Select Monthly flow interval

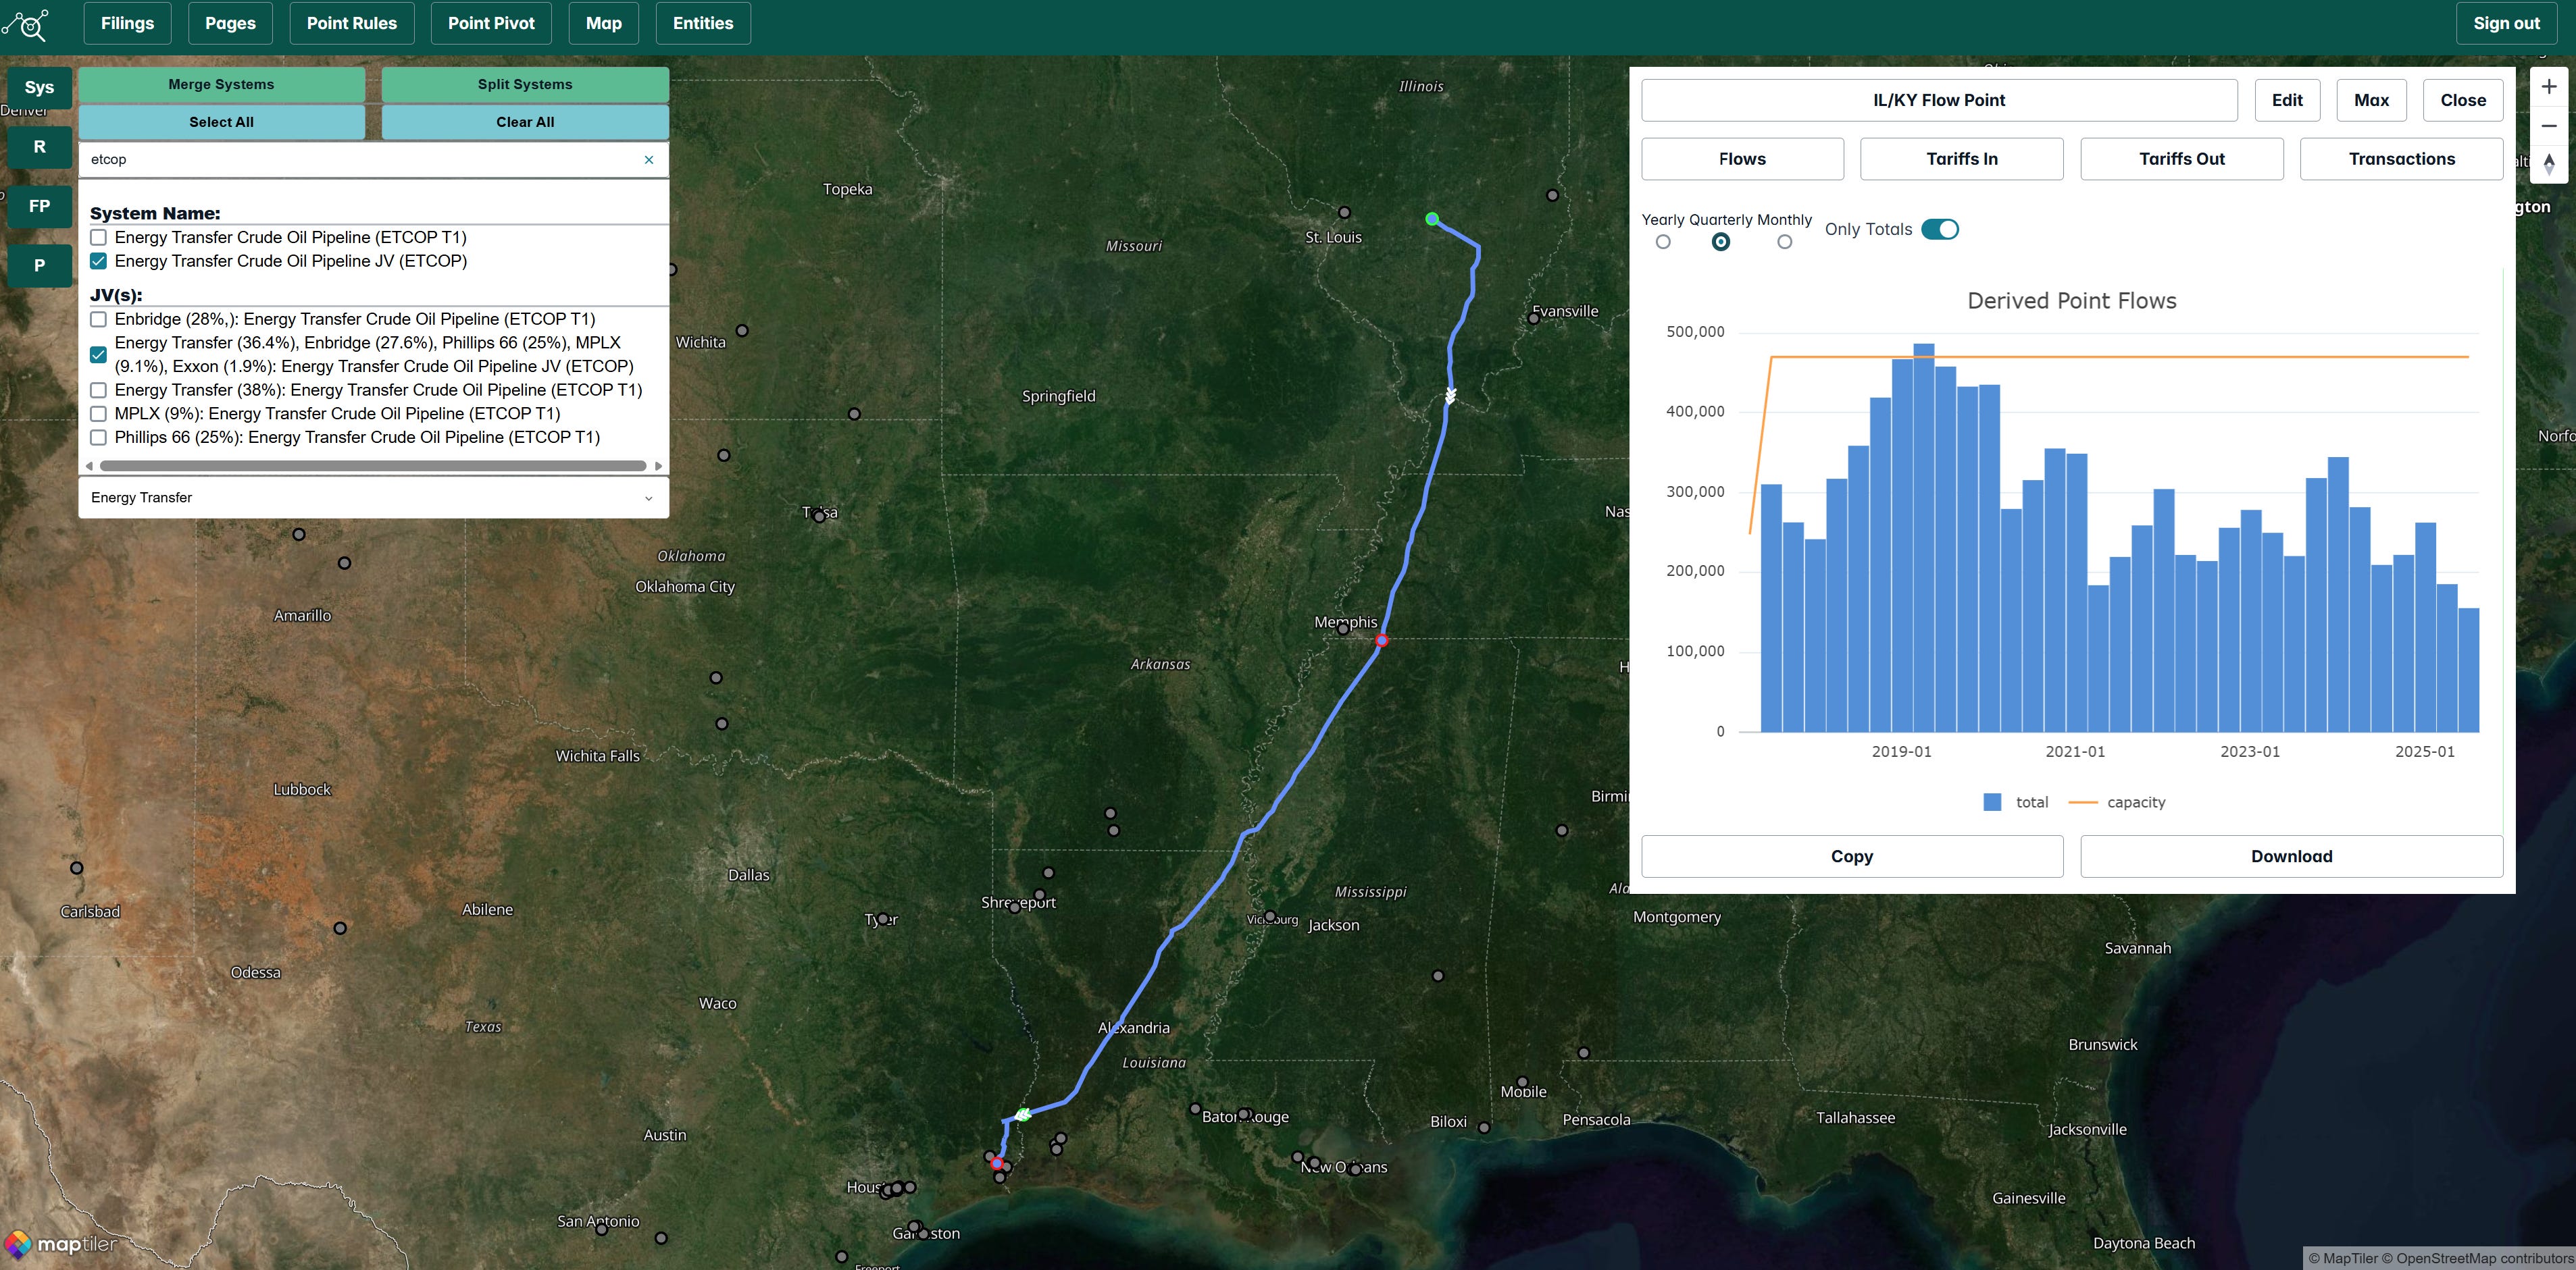pos(1784,242)
